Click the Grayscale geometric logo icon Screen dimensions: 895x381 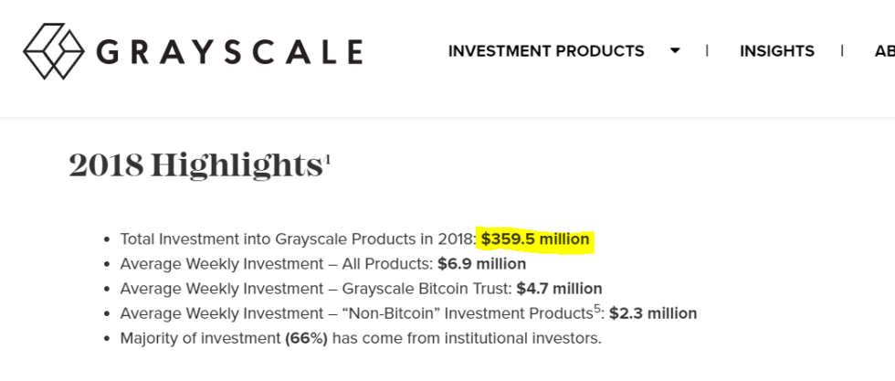click(x=54, y=51)
